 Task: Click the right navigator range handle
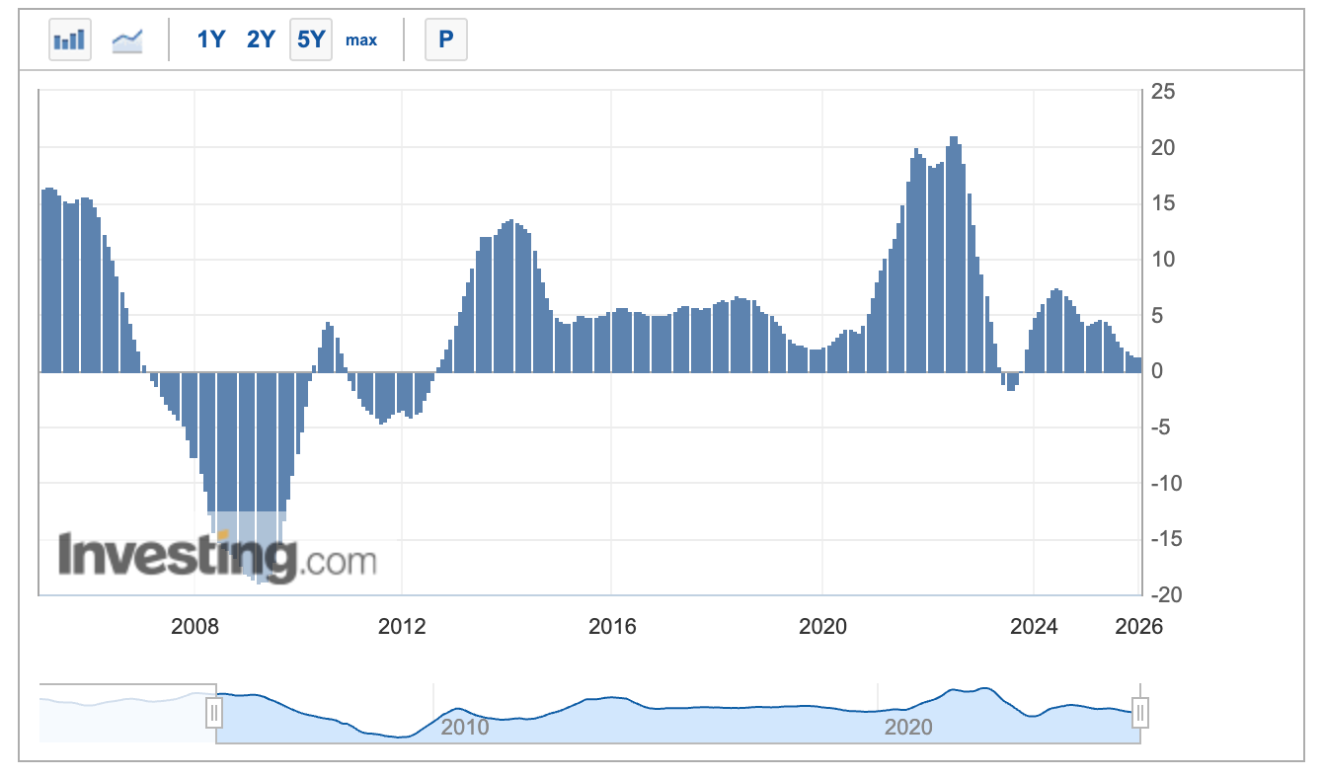tap(1140, 712)
